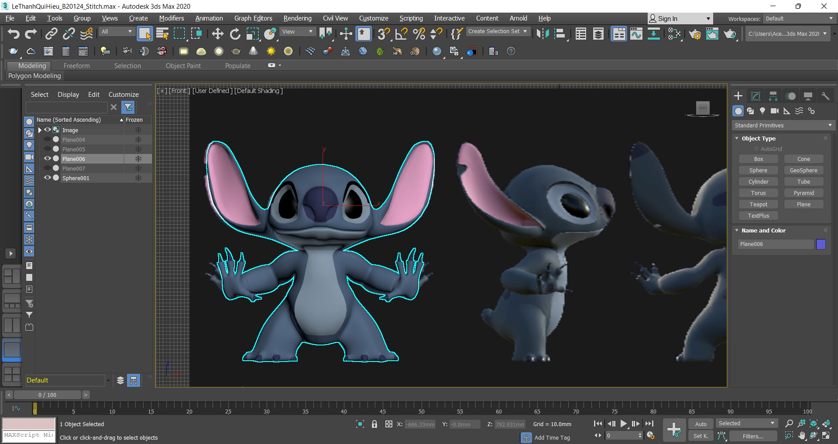Screen dimensions: 838x444
Task: Toggle Auto Key animation mode
Action: [x=701, y=424]
